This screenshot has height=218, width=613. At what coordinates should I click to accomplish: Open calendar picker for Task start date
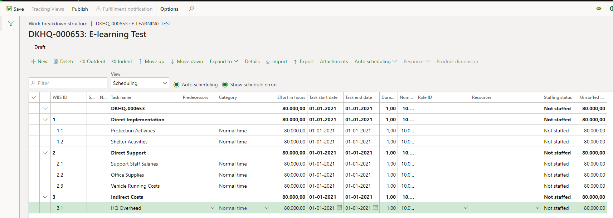pyautogui.click(x=339, y=207)
